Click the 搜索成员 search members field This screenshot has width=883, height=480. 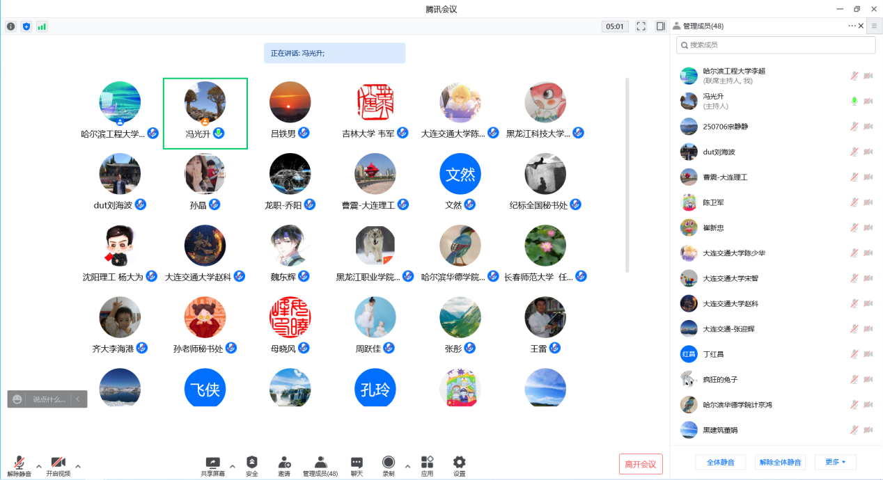776,45
